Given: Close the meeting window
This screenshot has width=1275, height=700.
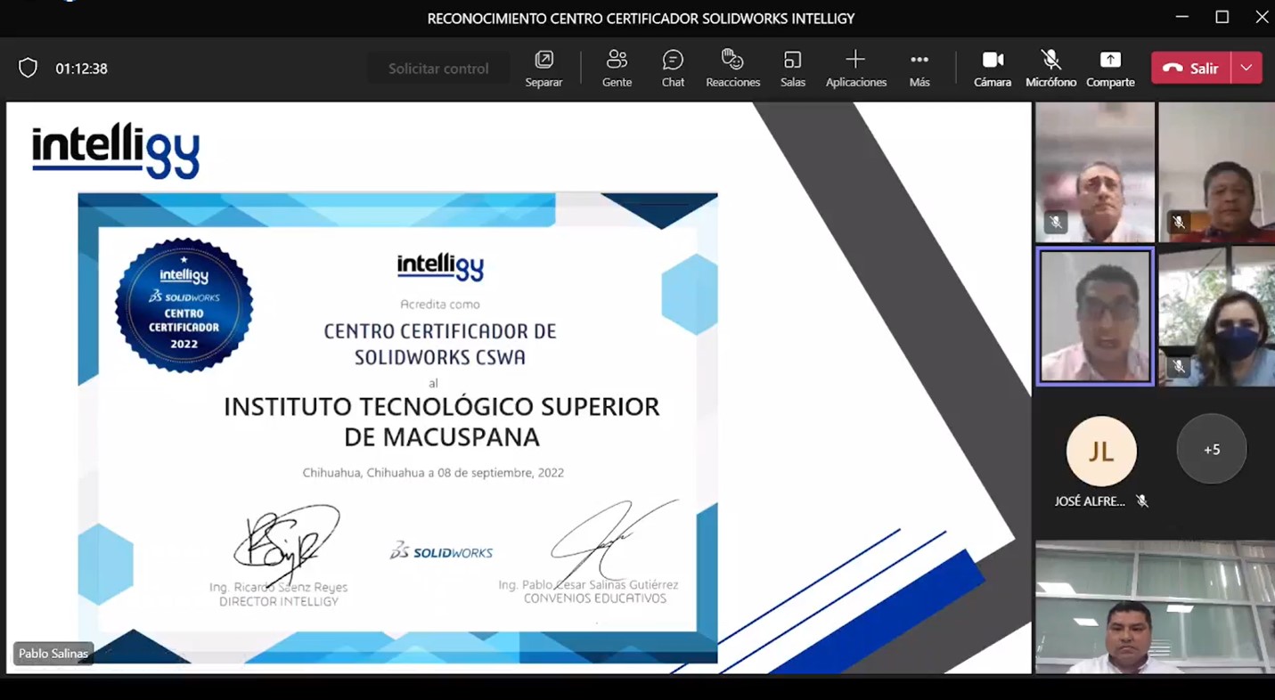Looking at the screenshot, I should [1262, 17].
